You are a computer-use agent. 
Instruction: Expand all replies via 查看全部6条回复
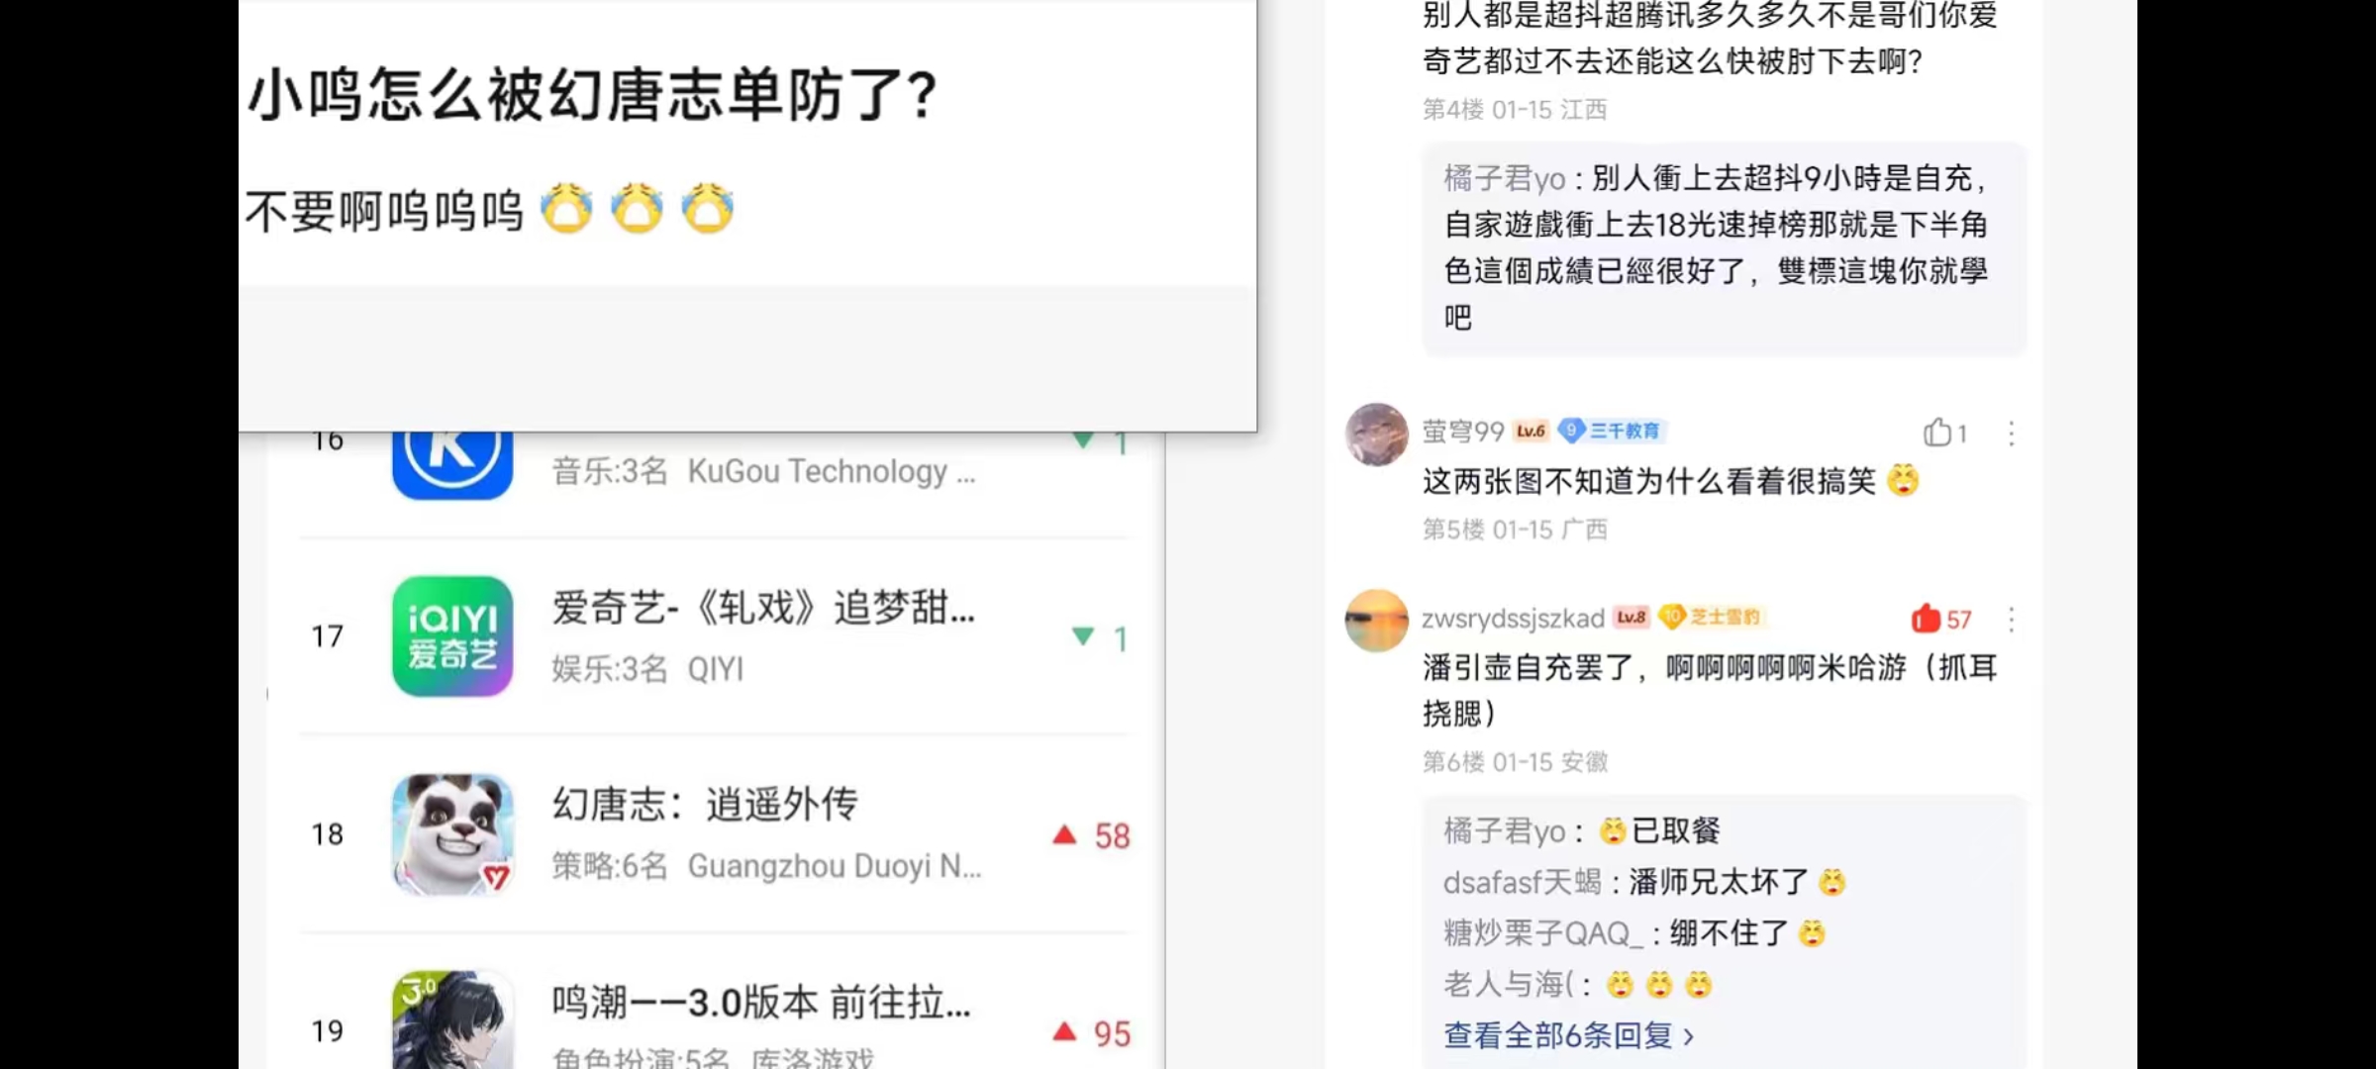(1569, 1035)
